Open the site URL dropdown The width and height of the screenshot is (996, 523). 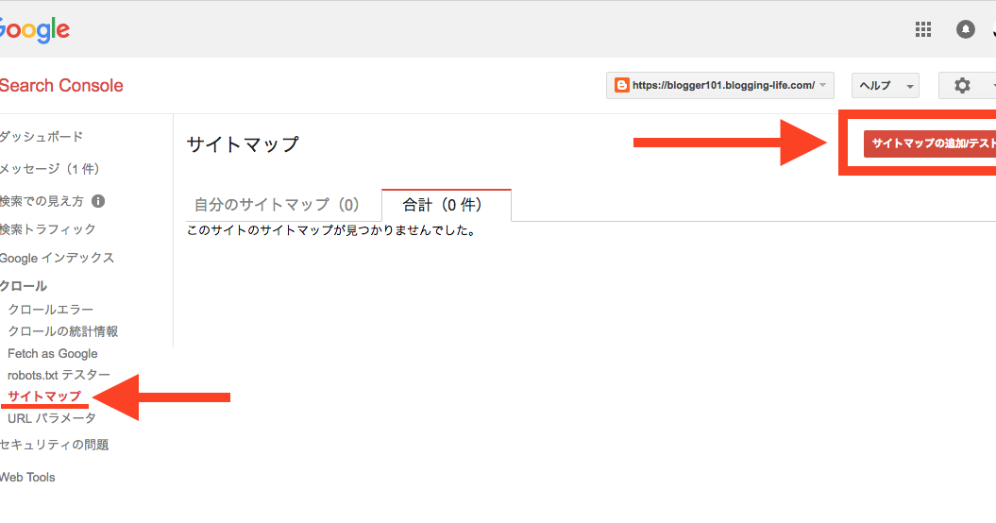[719, 85]
